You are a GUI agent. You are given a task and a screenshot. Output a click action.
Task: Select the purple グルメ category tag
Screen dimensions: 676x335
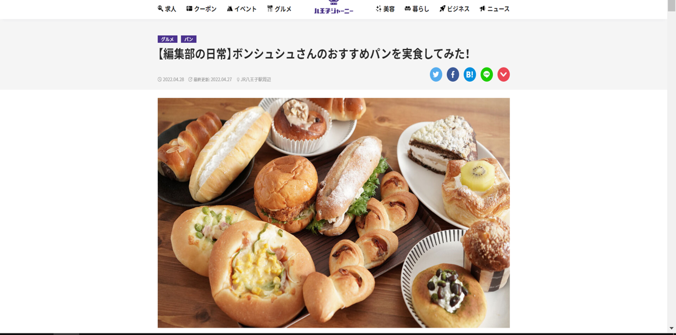pyautogui.click(x=167, y=39)
